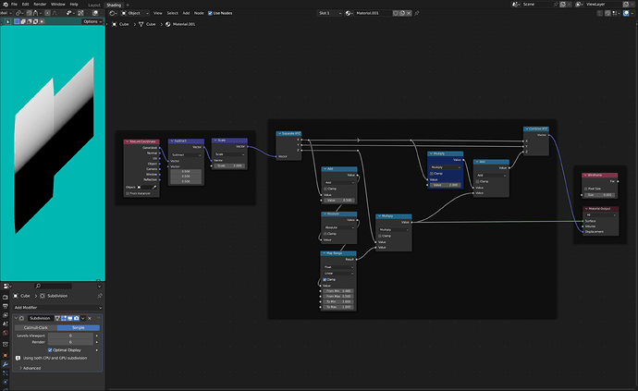Open the Add Modifier dropdown
638x391 pixels.
[57, 308]
